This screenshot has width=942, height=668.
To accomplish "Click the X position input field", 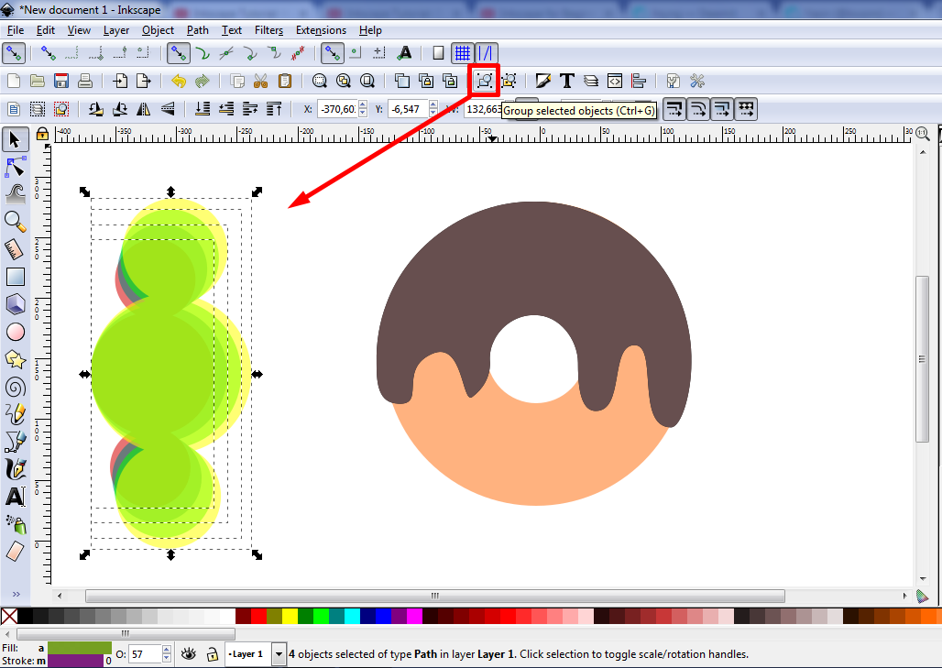I will point(337,109).
